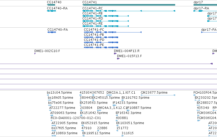Select the DME1-002G10.F feature
217x137 pixels.
[47, 51]
